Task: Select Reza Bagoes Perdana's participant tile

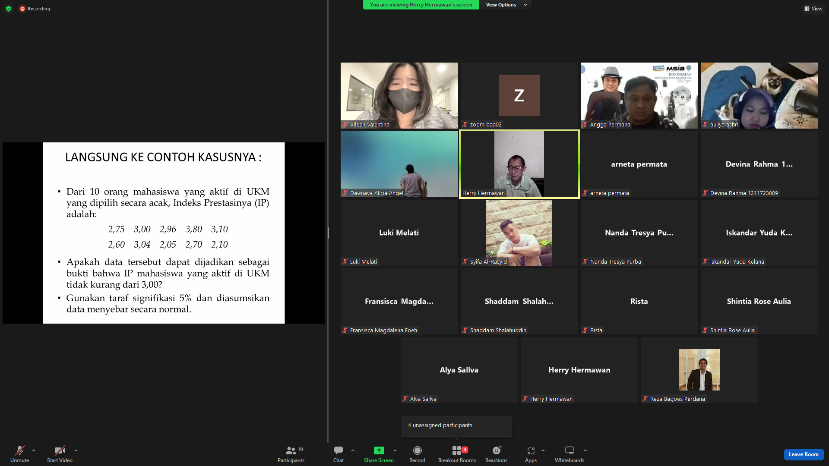Action: (x=699, y=370)
